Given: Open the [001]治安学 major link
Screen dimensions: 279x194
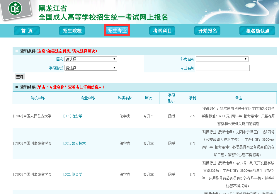Looking at the screenshot, I should [x=73, y=116].
